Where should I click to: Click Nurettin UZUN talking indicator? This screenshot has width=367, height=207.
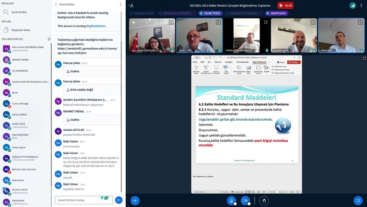(x=142, y=13)
